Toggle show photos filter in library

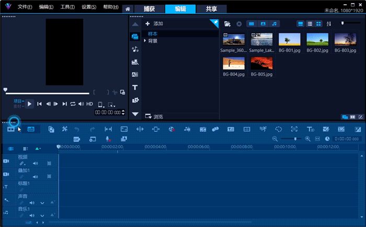(263, 24)
